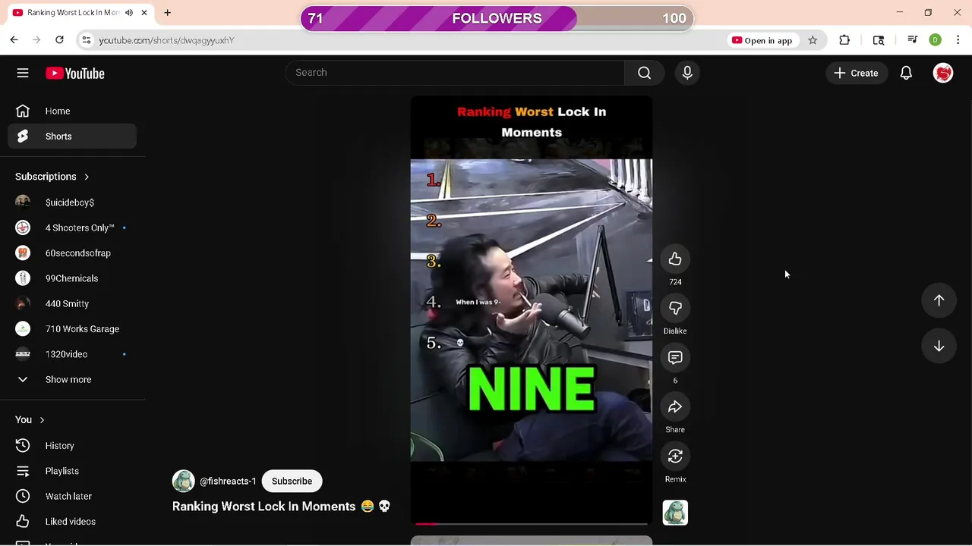This screenshot has width=972, height=546.
Task: Open Chrome profile D icon
Action: [936, 40]
